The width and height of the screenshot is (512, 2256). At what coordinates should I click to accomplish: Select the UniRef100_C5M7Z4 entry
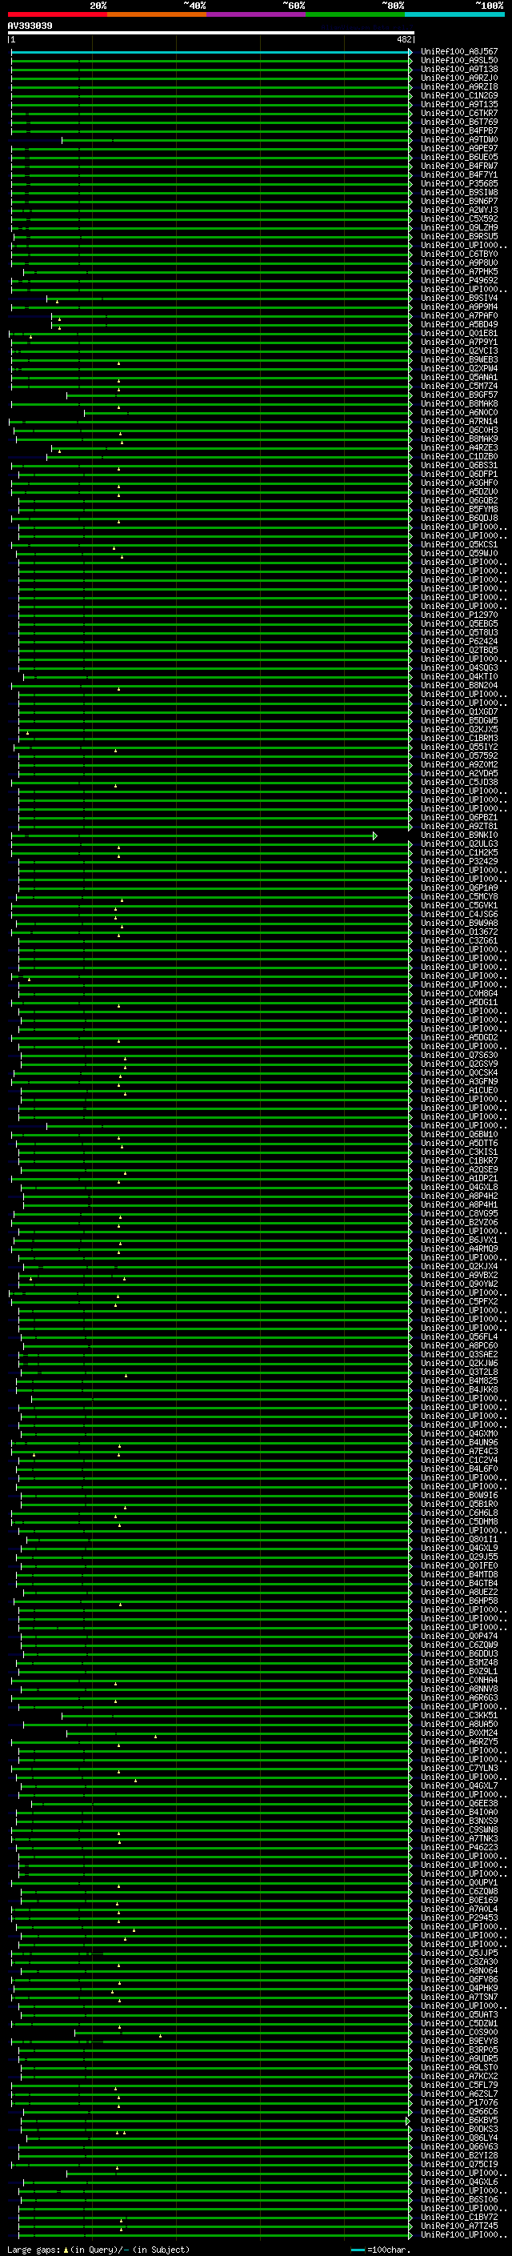[x=459, y=386]
